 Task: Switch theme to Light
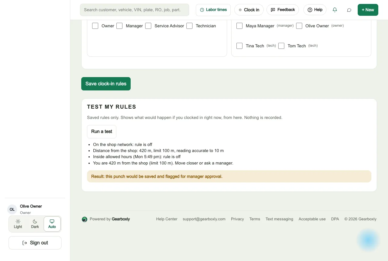pyautogui.click(x=18, y=224)
